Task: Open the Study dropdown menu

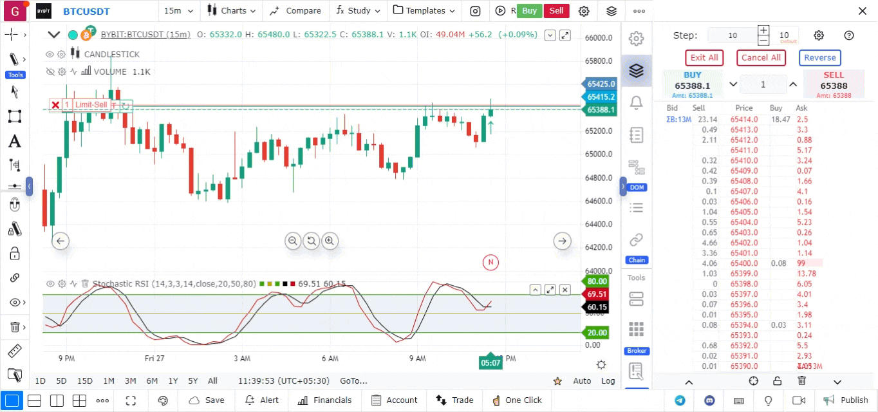Action: click(x=359, y=11)
